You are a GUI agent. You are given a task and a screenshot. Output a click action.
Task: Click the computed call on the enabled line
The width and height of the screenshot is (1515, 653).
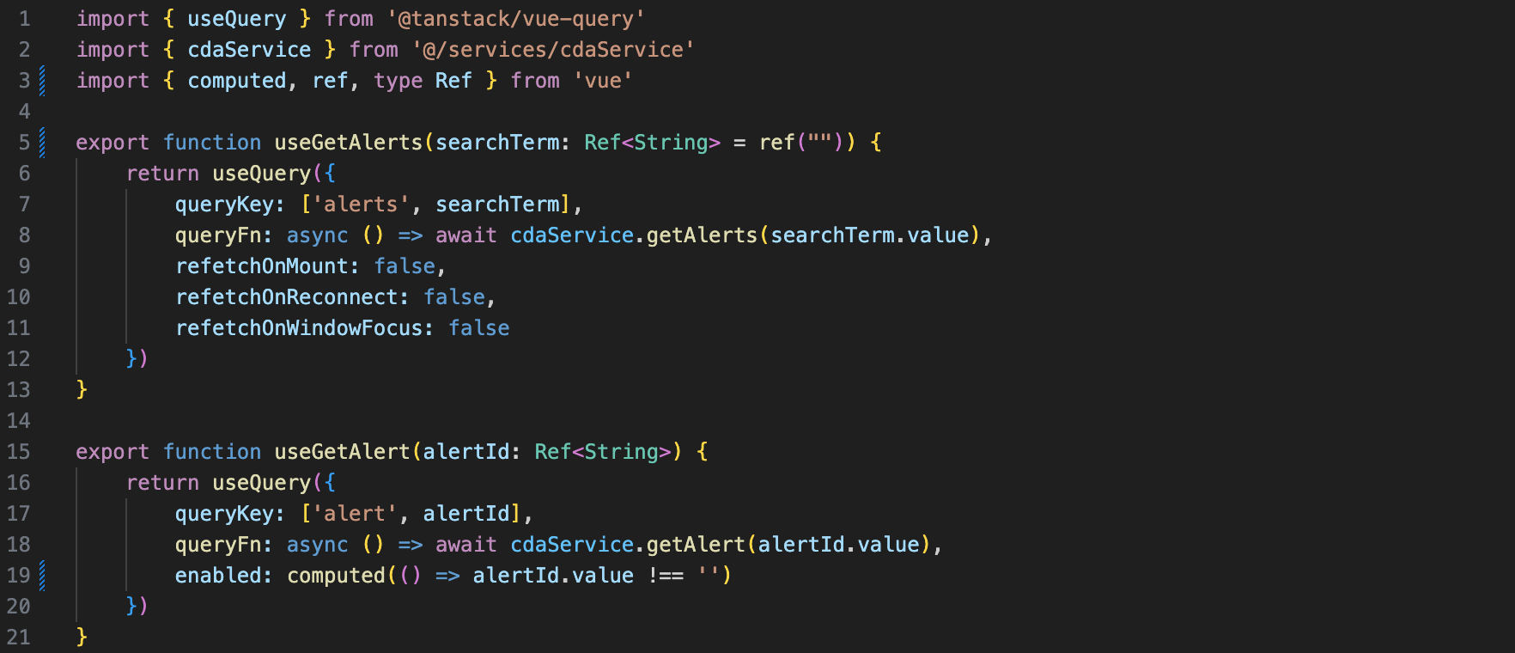tap(336, 576)
